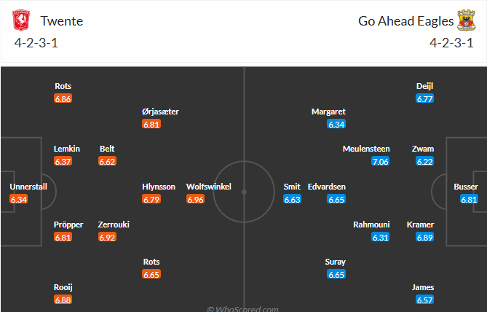Click Unnerstall's 6.34 rating badge
This screenshot has height=312, width=487.
pyautogui.click(x=19, y=199)
